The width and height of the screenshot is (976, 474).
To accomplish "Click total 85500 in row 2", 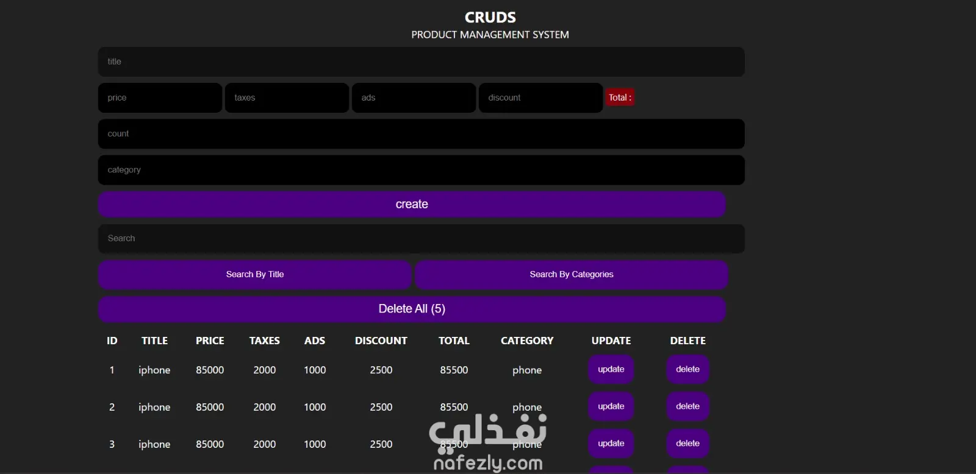I will 454,407.
